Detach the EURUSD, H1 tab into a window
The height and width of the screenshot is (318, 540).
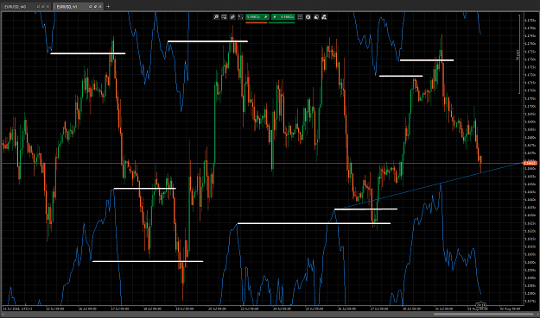[90, 7]
